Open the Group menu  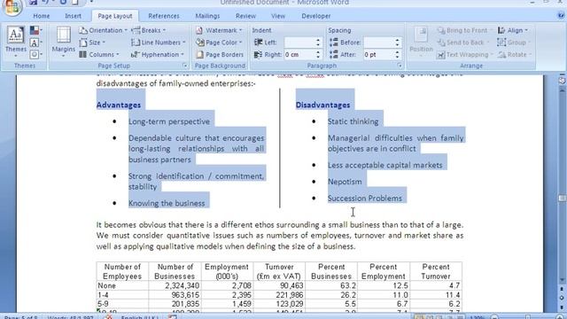(x=514, y=43)
